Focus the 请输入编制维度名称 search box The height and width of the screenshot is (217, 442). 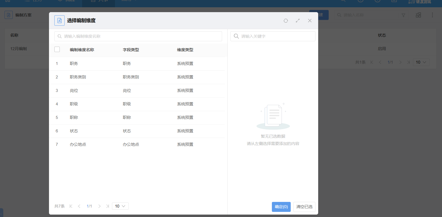138,36
